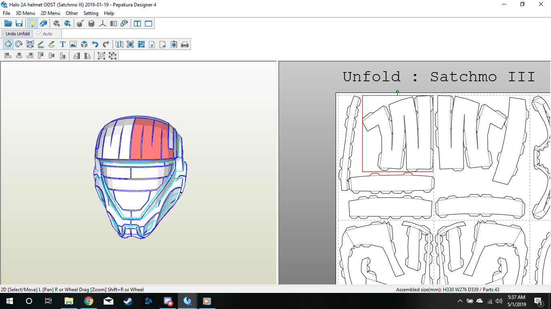Undo with the blue curved arrow

95,44
